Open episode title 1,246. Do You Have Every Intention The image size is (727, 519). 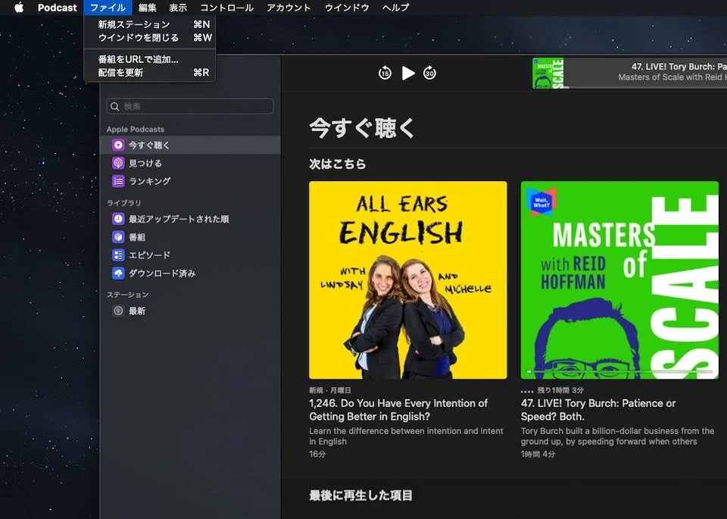pyautogui.click(x=398, y=410)
